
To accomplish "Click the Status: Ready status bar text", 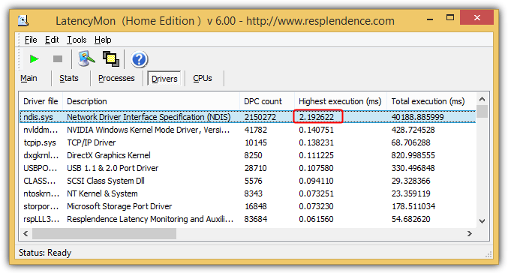I will tap(45, 253).
